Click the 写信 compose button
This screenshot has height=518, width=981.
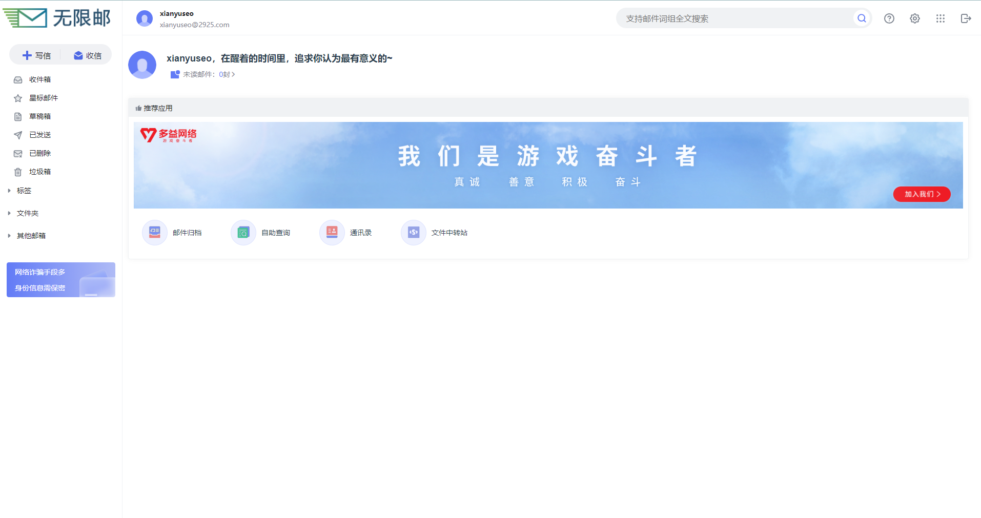(x=36, y=55)
